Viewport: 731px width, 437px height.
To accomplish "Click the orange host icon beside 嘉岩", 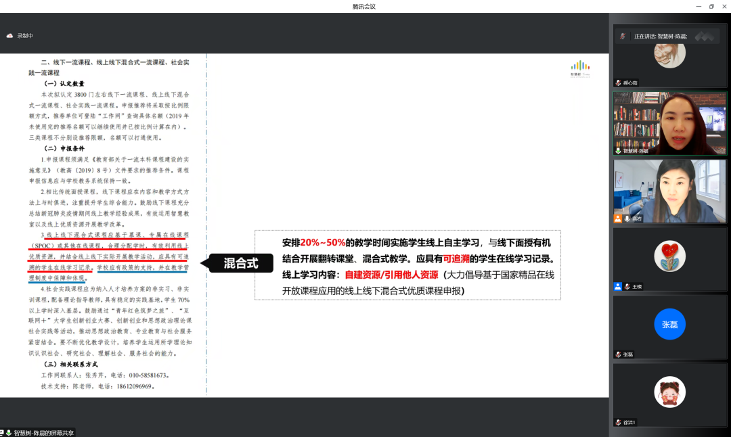I will [618, 218].
